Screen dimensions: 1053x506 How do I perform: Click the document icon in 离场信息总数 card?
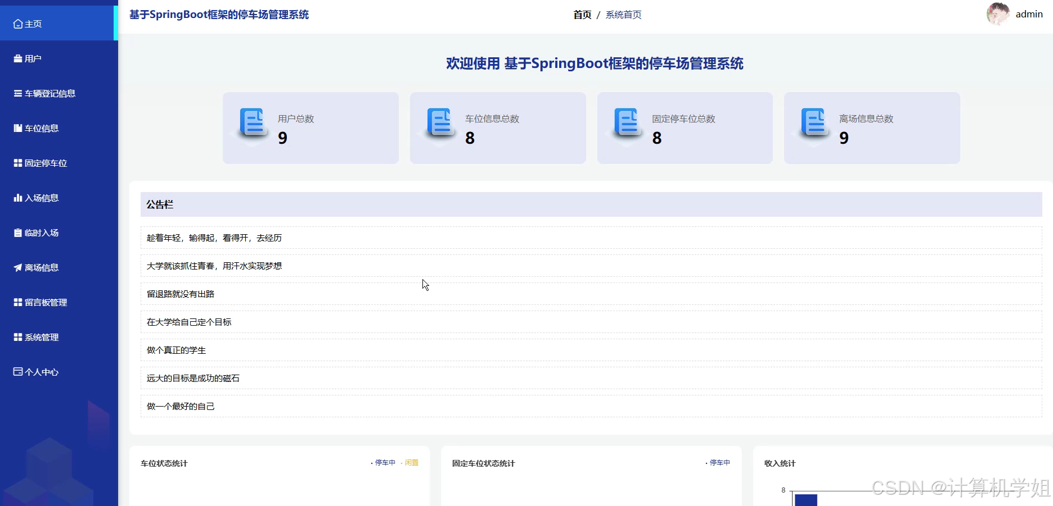(x=814, y=124)
